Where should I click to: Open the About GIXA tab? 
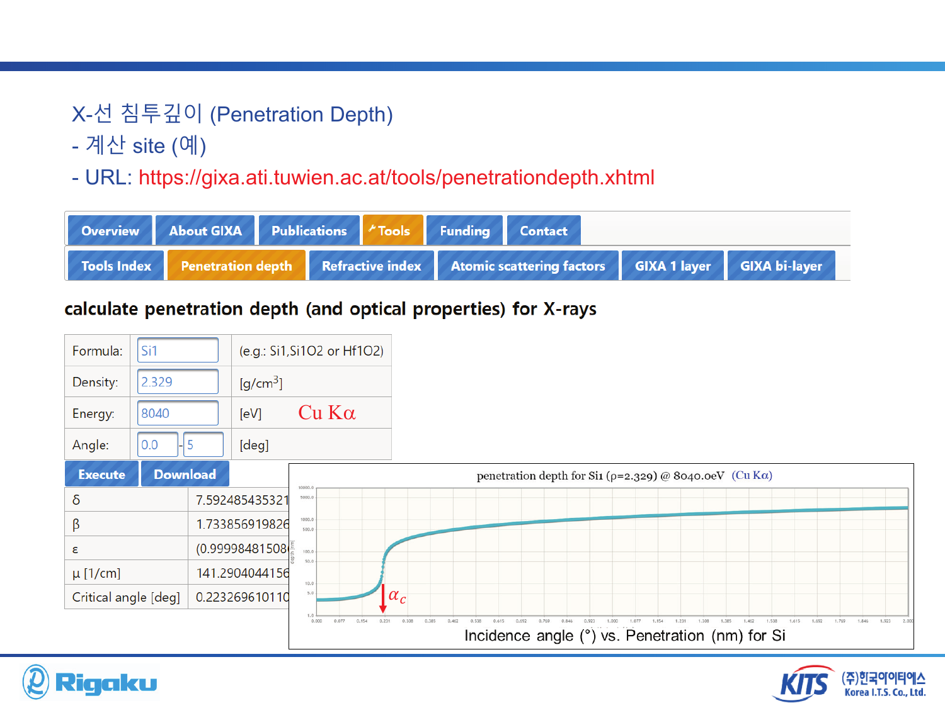pyautogui.click(x=205, y=230)
